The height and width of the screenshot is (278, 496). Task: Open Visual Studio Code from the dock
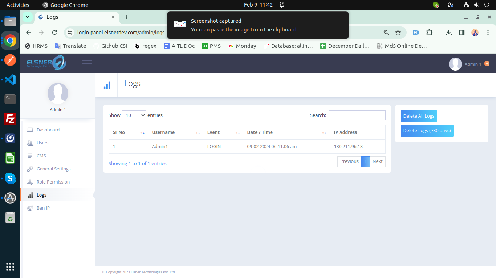click(10, 79)
